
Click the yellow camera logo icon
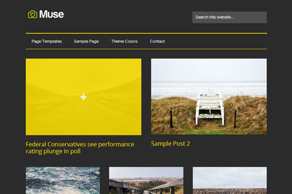tap(33, 14)
